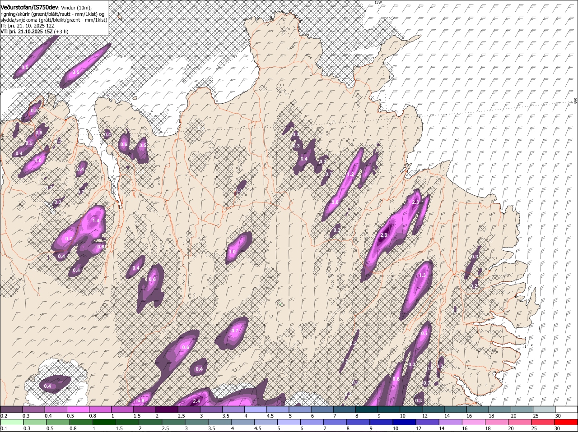
Task: Click the '0.1' tick label in the legend
Action: pyautogui.click(x=4, y=428)
